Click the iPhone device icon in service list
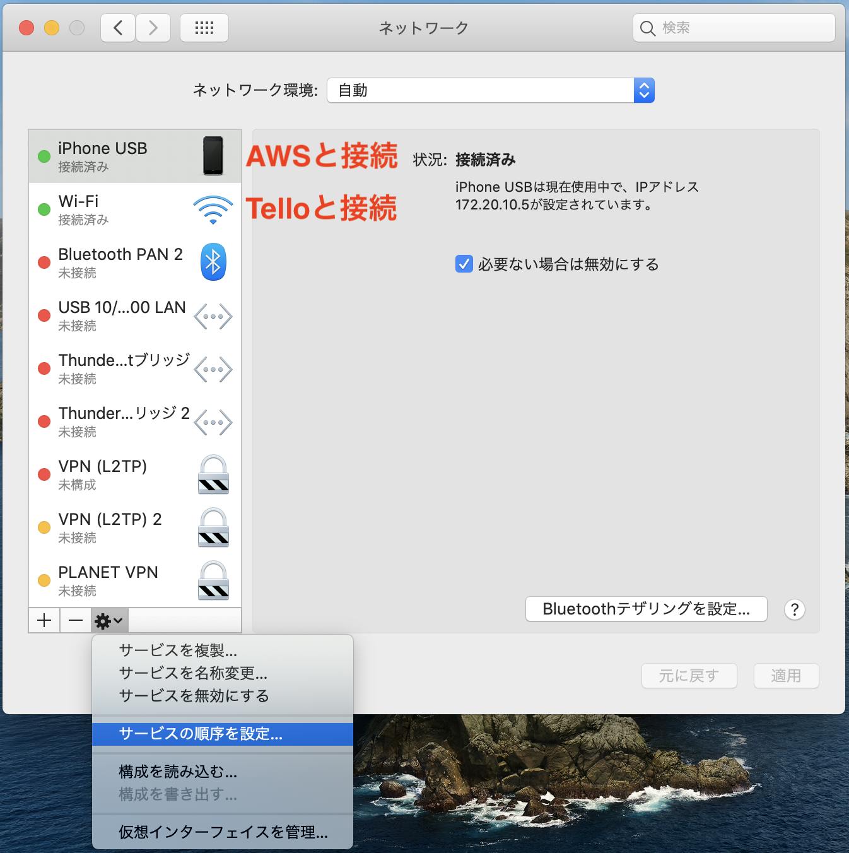The image size is (849, 853). [x=213, y=156]
